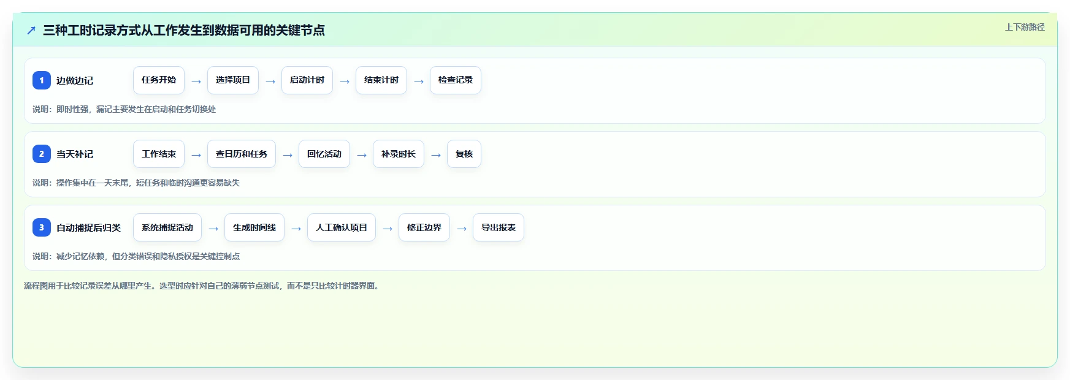Screen dimensions: 1070x380
Task: Click the footer text starting 流程图用于比较
Action: tap(203, 286)
